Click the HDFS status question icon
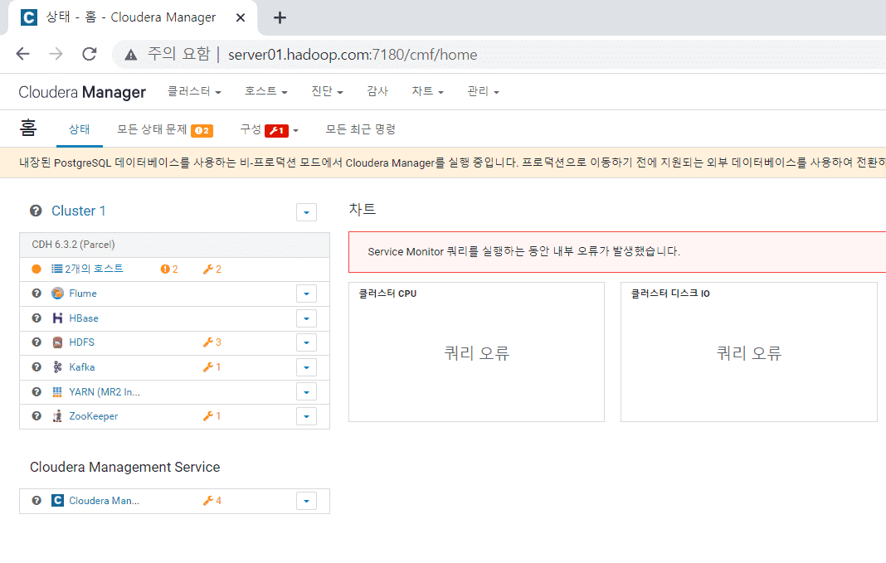Viewport: 886px width, 563px height. click(x=37, y=342)
